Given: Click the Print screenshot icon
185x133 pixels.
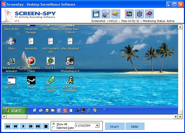Looking at the screenshot, I should [x=106, y=14].
